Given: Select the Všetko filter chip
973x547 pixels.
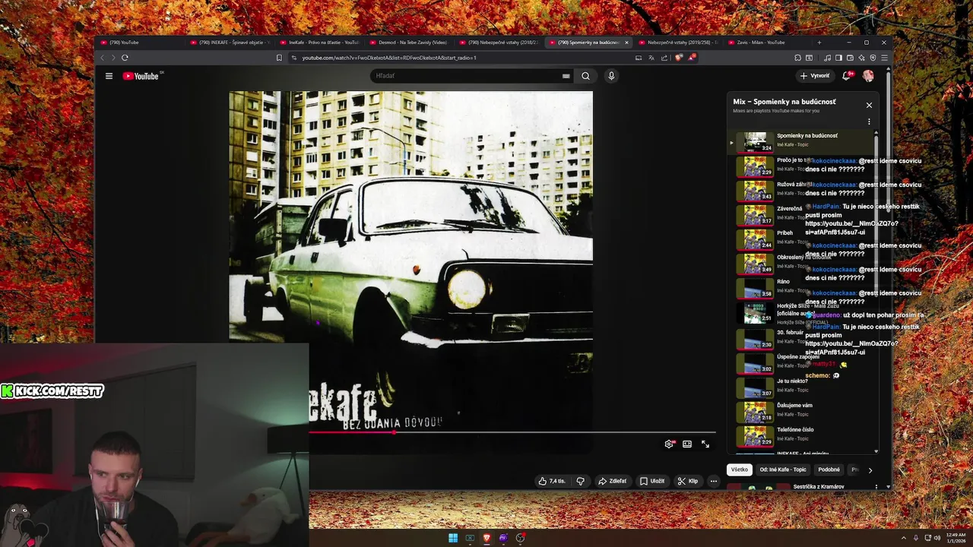Looking at the screenshot, I should coord(740,470).
